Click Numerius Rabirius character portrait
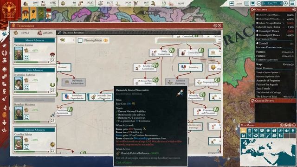 click(x=19, y=83)
